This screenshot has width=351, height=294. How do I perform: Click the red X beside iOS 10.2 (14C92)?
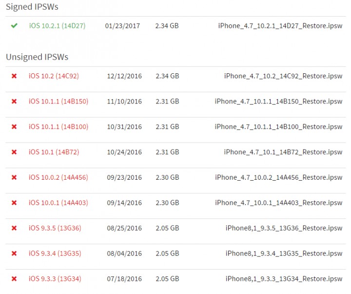(x=14, y=76)
